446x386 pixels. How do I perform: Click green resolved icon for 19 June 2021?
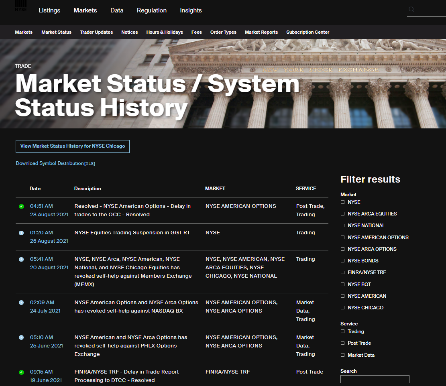21,372
